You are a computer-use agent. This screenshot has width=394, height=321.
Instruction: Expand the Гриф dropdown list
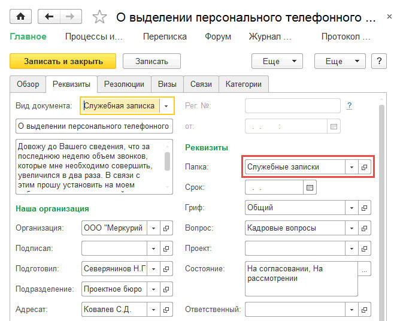pos(351,208)
